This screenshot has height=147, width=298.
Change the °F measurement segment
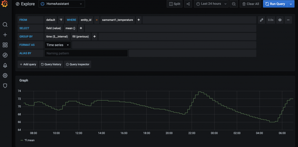tap(61, 20)
